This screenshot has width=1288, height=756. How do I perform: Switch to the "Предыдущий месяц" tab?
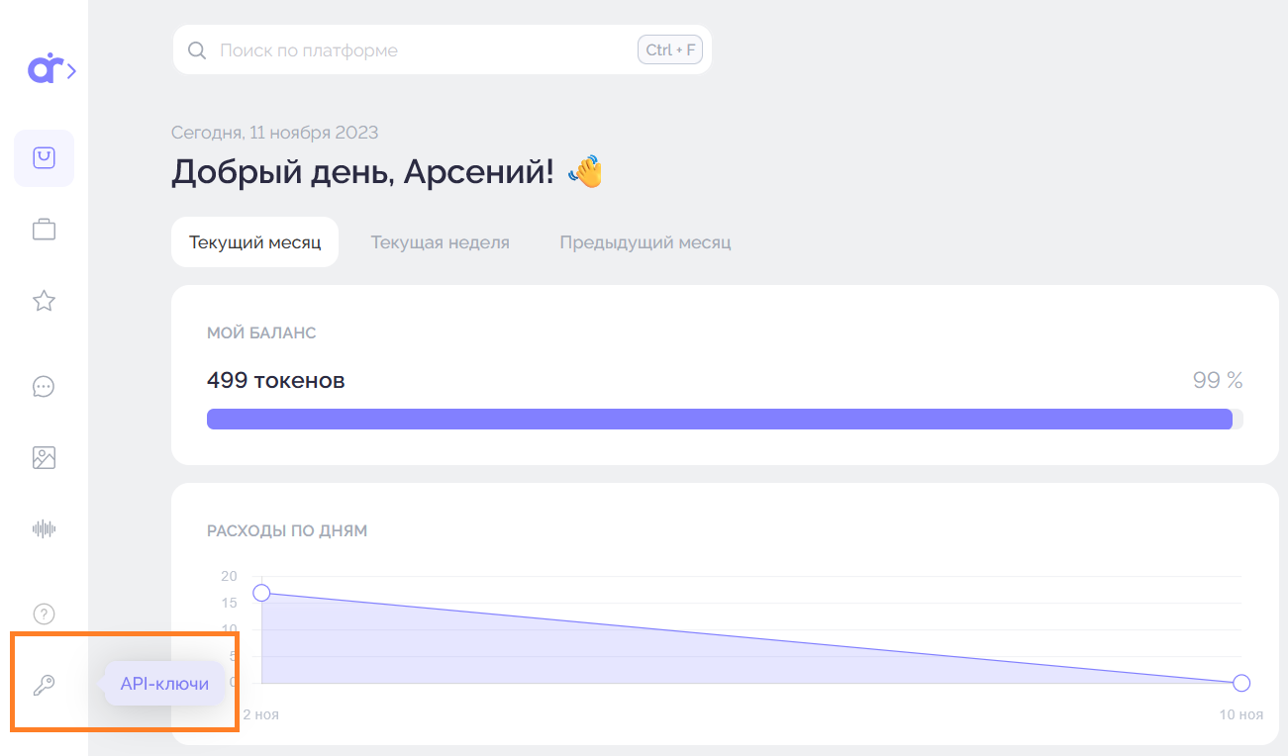click(645, 242)
